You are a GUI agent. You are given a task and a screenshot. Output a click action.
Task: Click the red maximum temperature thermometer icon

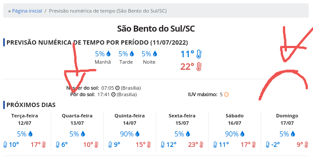pos(199,67)
